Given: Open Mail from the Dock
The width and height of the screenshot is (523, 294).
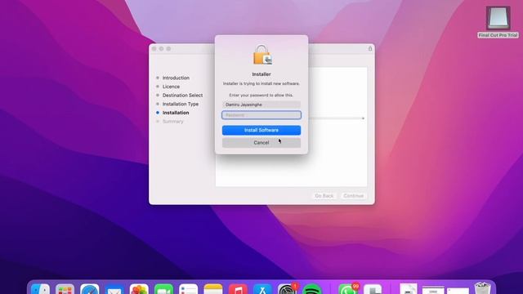Looking at the screenshot, I should [x=114, y=289].
